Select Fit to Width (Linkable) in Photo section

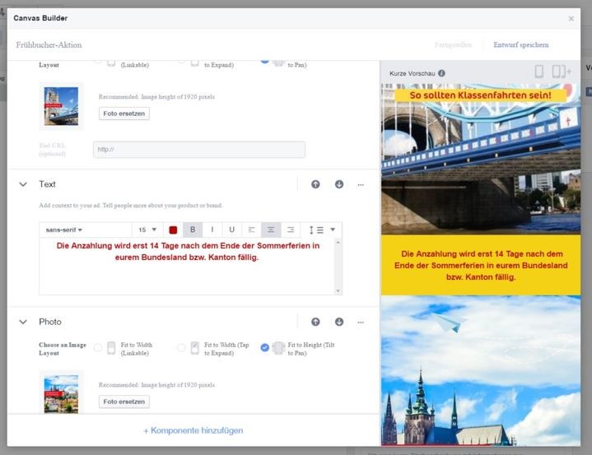tap(98, 348)
